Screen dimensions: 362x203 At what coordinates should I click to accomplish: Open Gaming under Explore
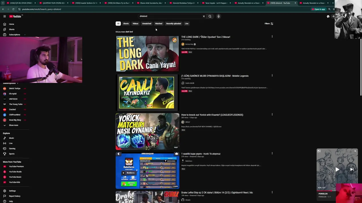(x=12, y=149)
